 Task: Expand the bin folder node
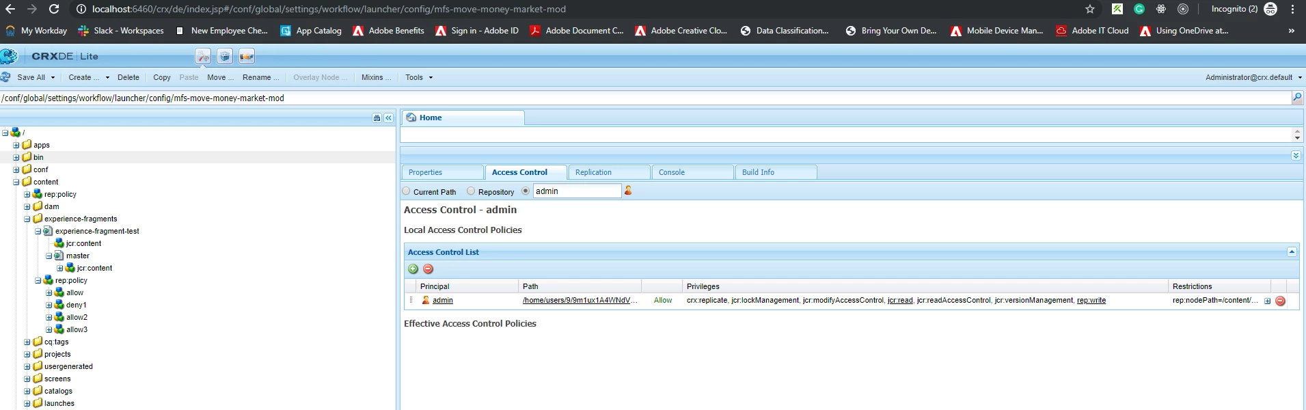point(16,157)
